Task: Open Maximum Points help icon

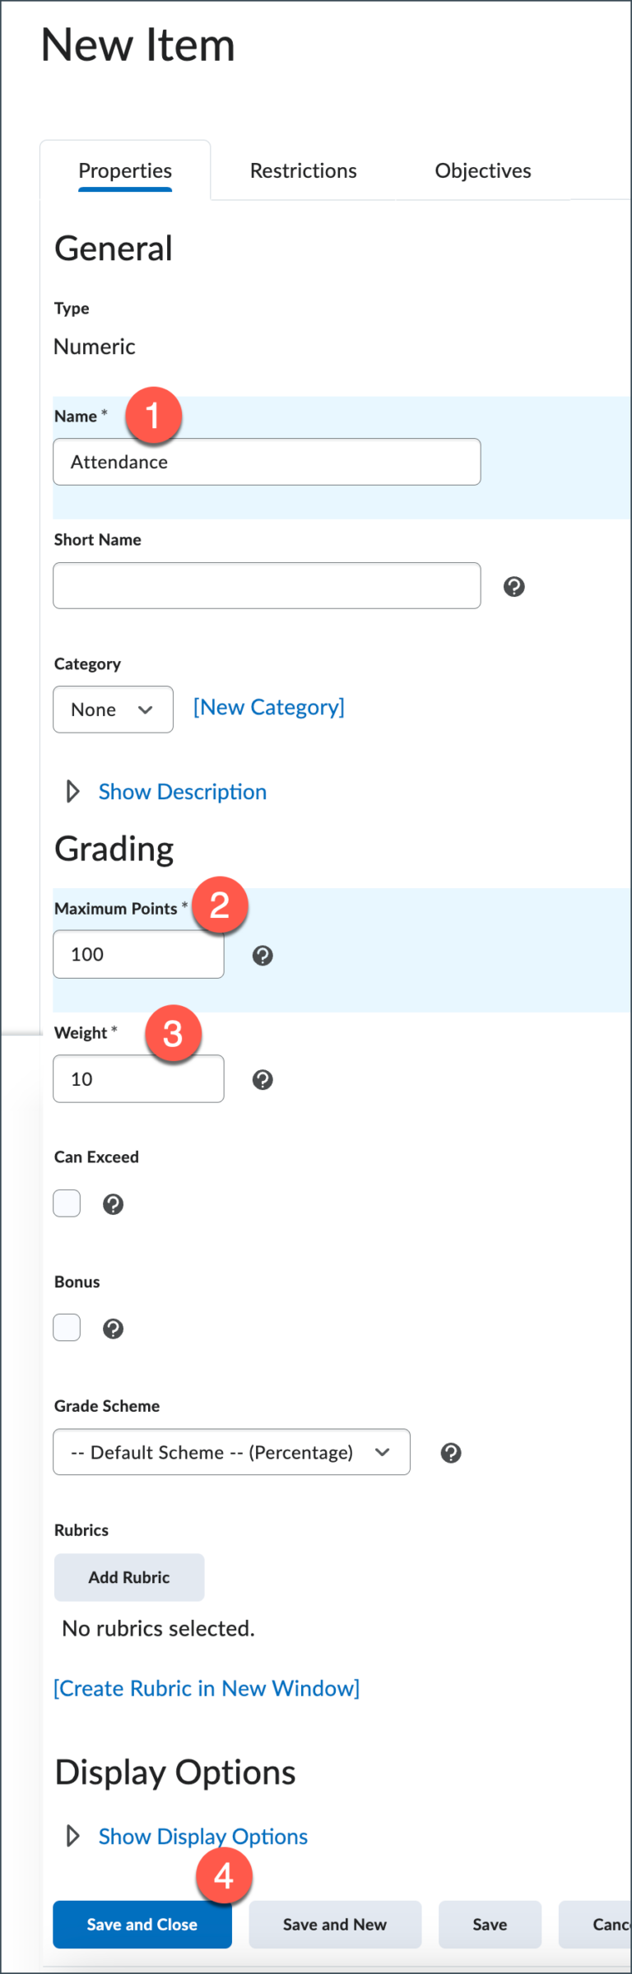Action: point(262,956)
